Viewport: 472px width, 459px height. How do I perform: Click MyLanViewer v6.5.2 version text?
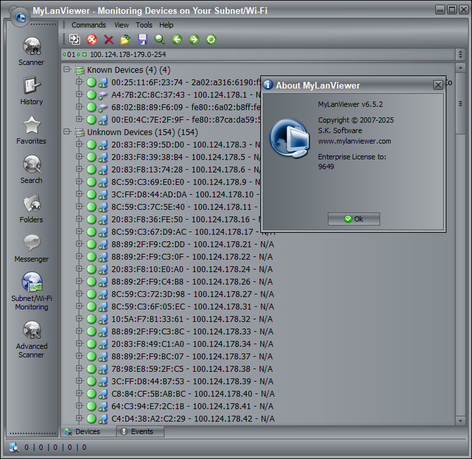coord(350,104)
